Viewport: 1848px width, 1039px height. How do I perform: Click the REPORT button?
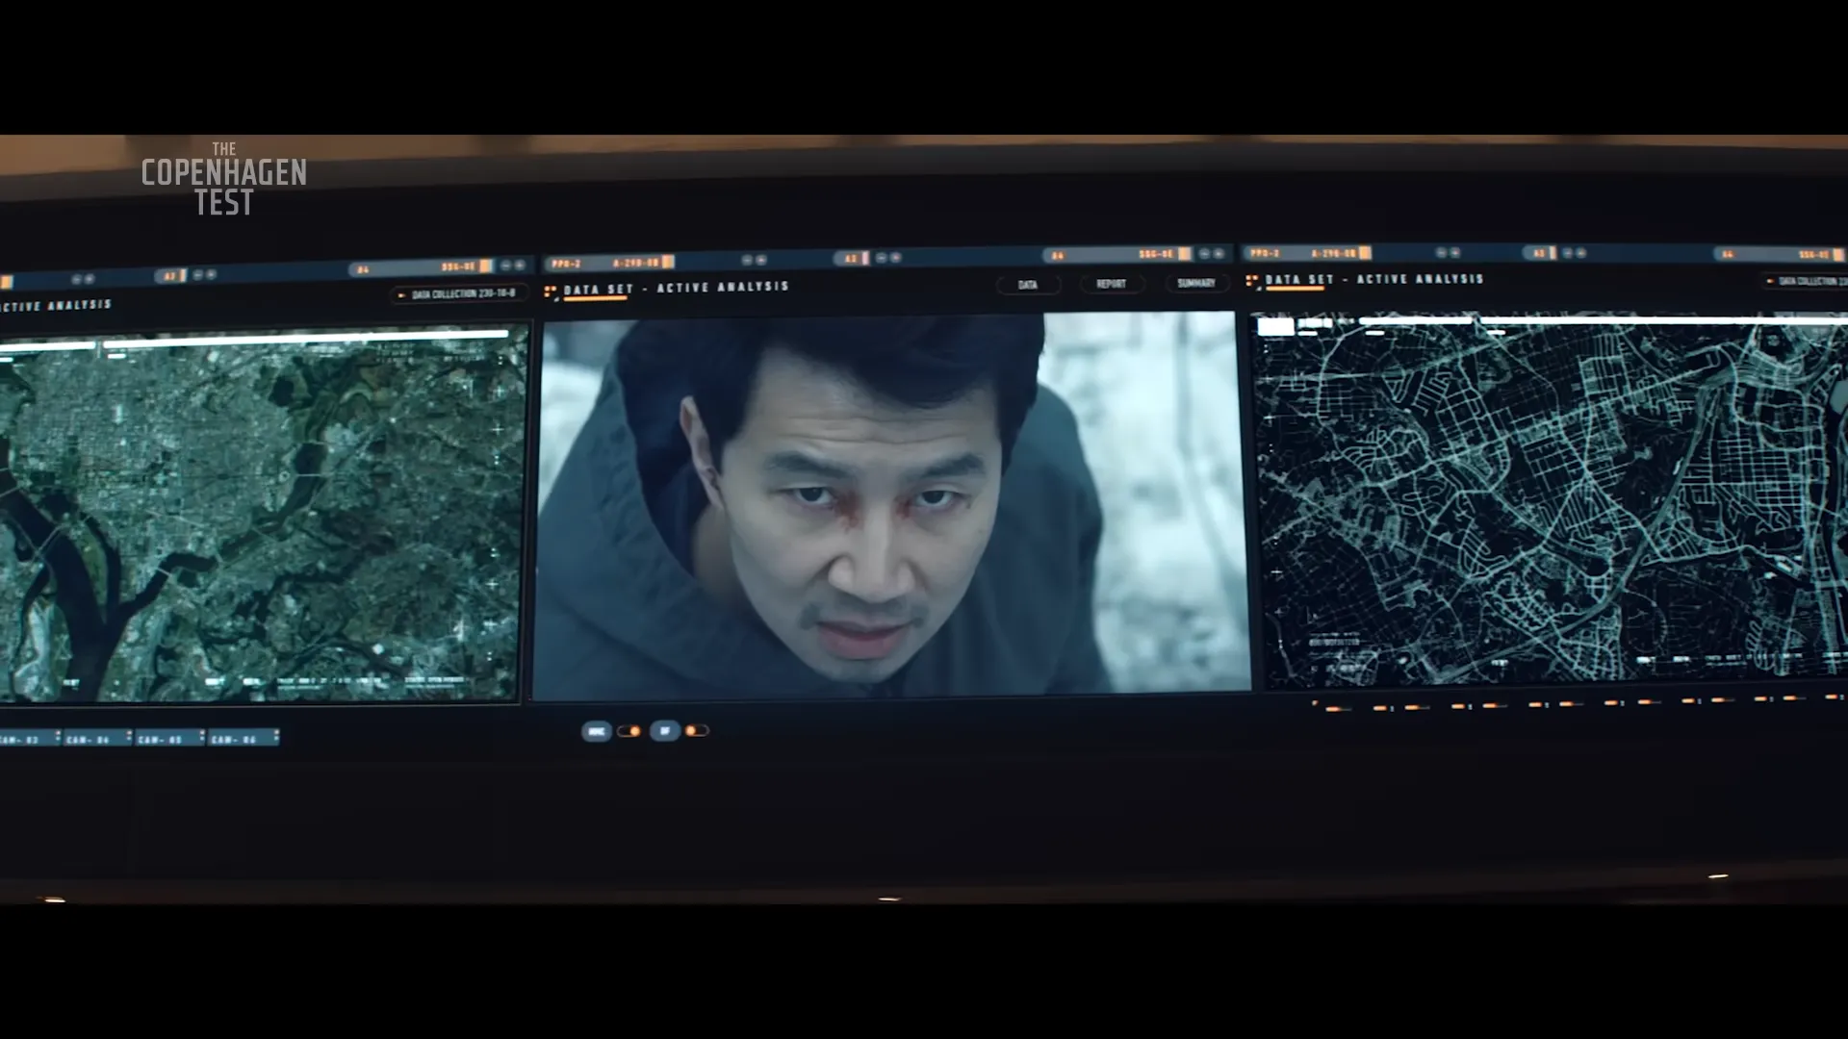(1112, 285)
